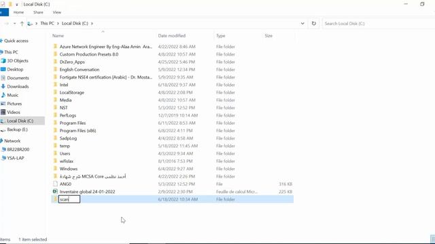Sort by the Name column header

tap(58, 36)
